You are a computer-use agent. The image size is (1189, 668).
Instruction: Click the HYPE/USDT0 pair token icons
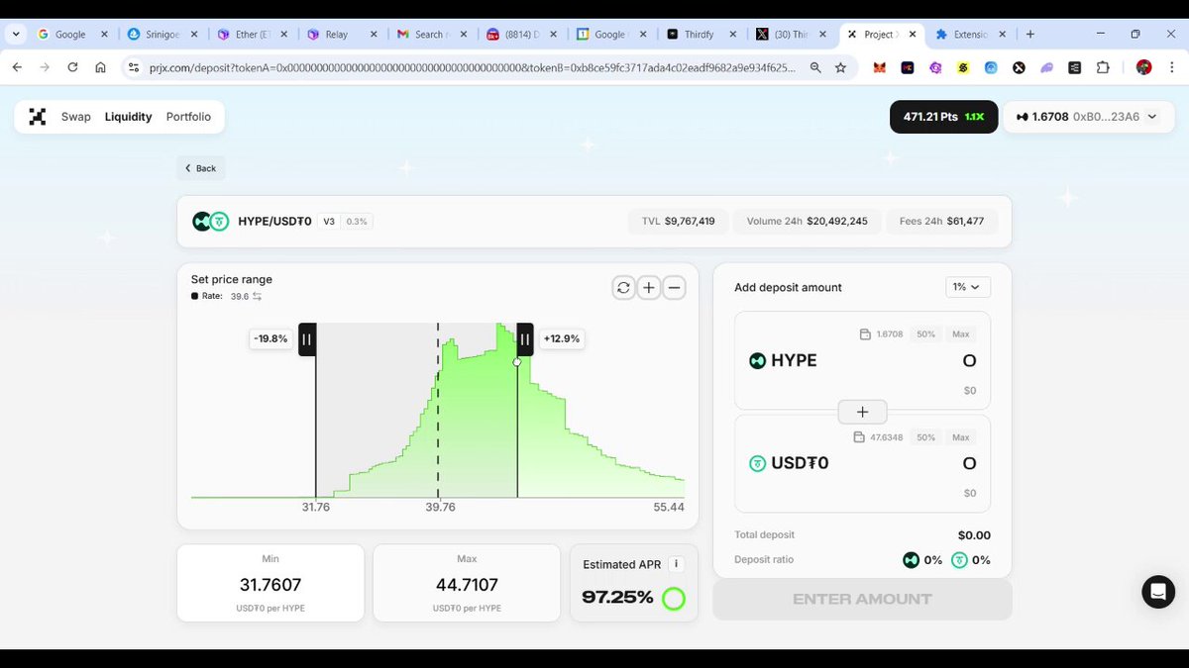click(x=211, y=222)
